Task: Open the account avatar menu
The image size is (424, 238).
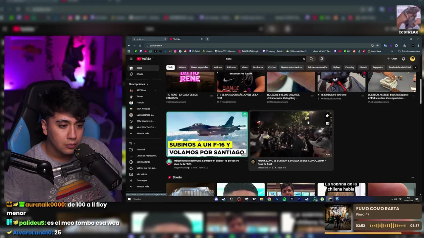Action: coord(412,59)
